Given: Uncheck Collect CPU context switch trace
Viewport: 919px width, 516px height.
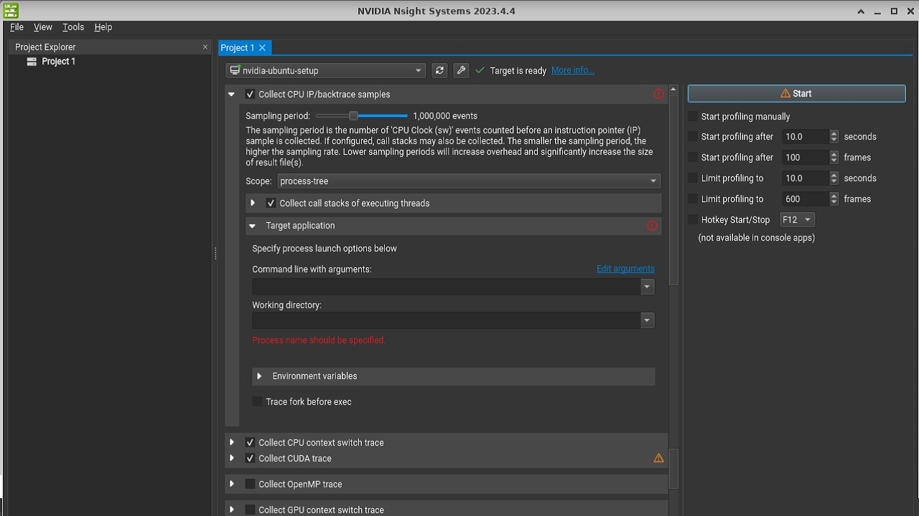Looking at the screenshot, I should (x=250, y=443).
